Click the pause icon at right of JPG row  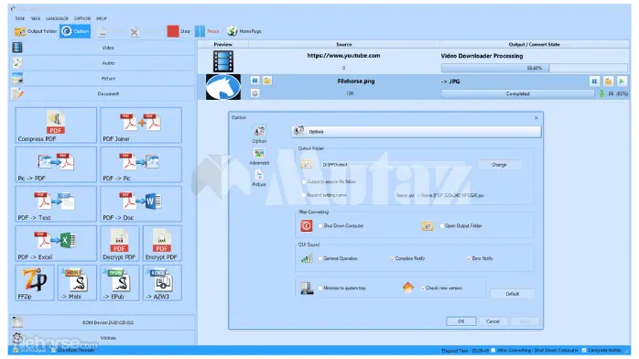click(594, 82)
